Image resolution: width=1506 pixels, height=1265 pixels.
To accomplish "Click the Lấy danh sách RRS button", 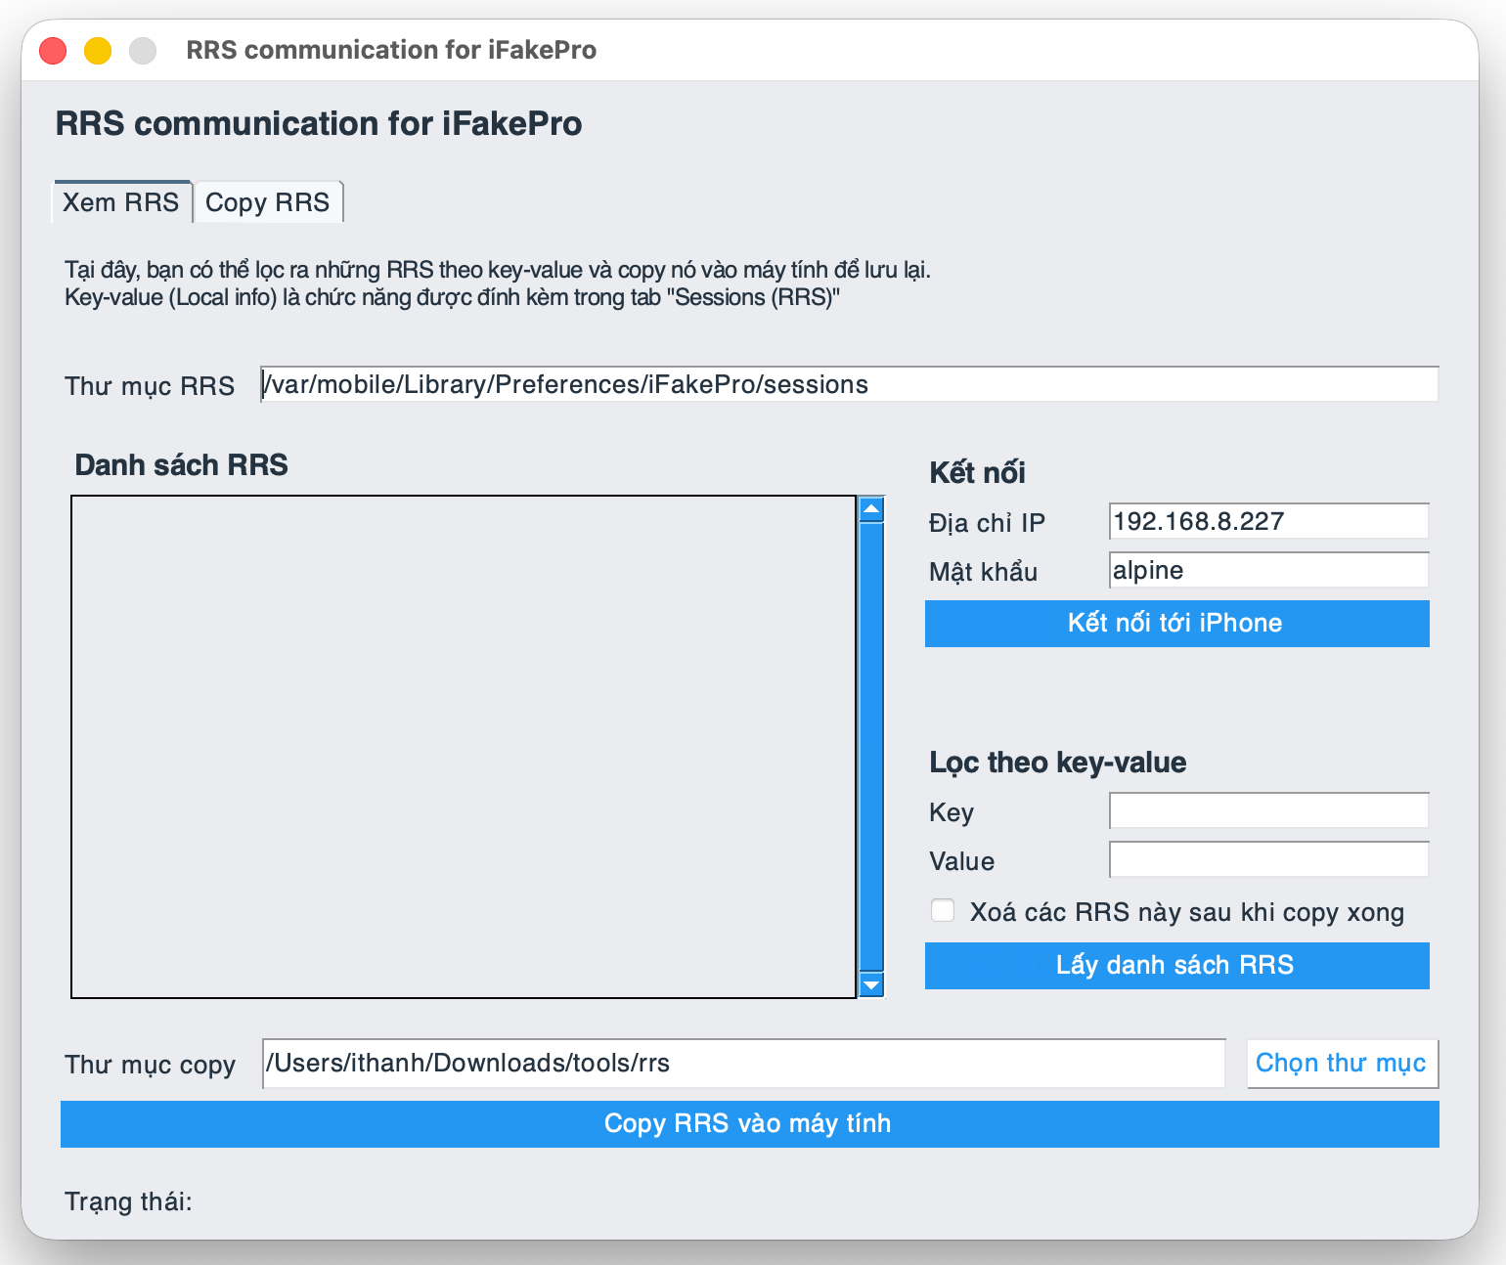I will pyautogui.click(x=1176, y=966).
